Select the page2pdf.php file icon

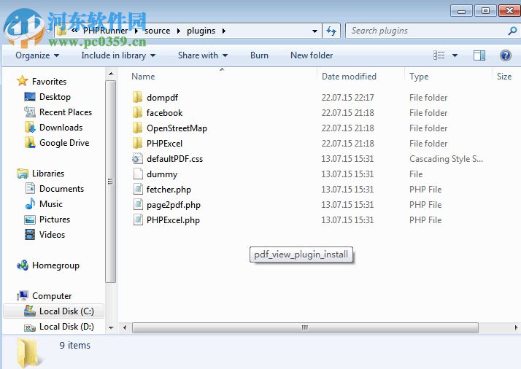[x=138, y=204]
